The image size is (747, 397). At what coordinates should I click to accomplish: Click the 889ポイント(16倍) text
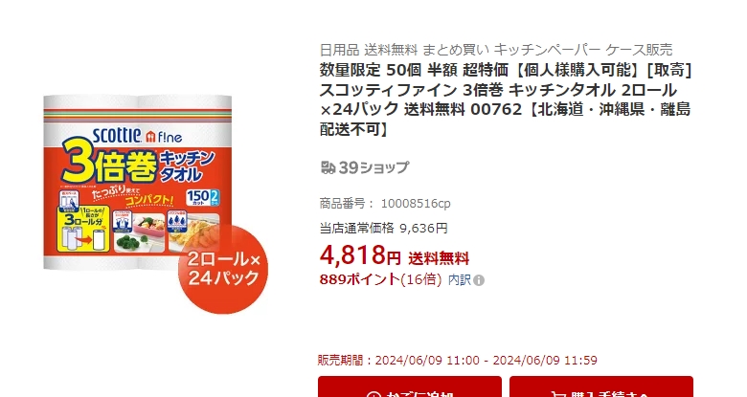tap(380, 279)
